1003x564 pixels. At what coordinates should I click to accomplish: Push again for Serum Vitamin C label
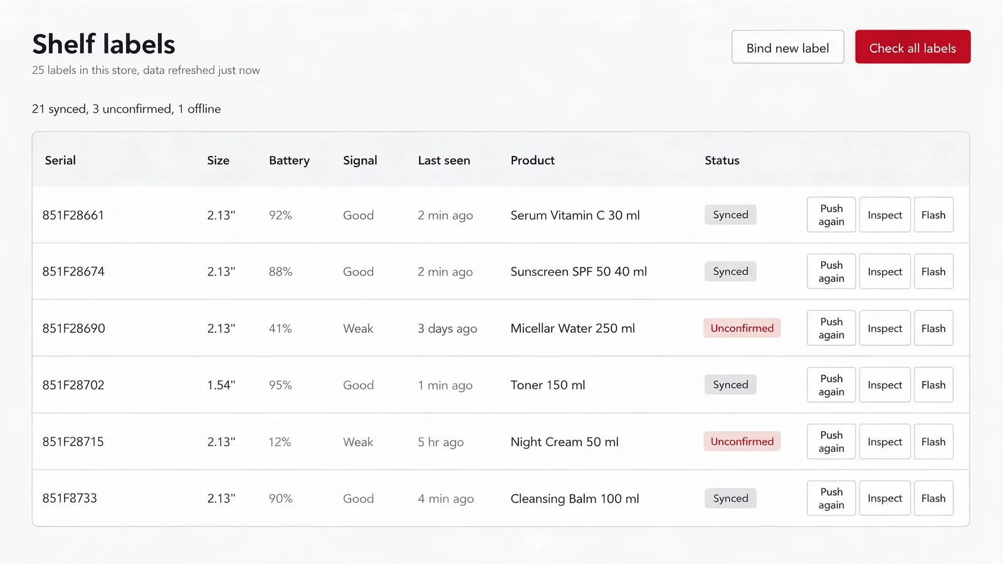(x=831, y=215)
